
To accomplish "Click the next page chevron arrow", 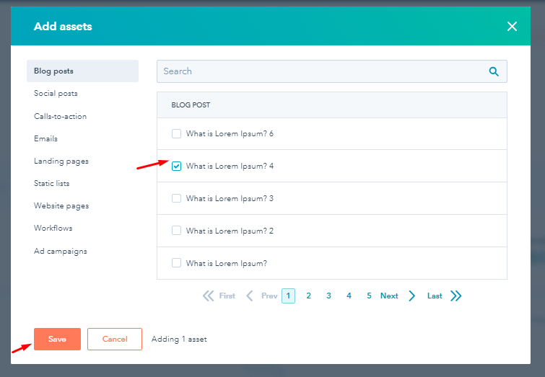I will [x=411, y=296].
